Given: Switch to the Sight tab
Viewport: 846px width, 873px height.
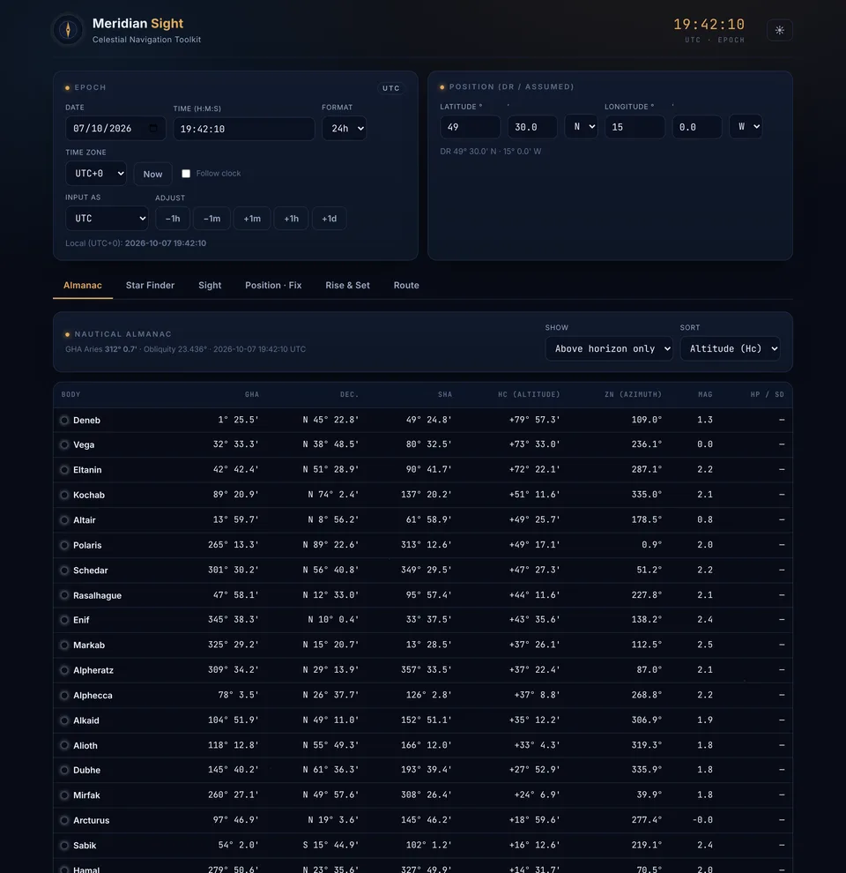Looking at the screenshot, I should tap(210, 285).
